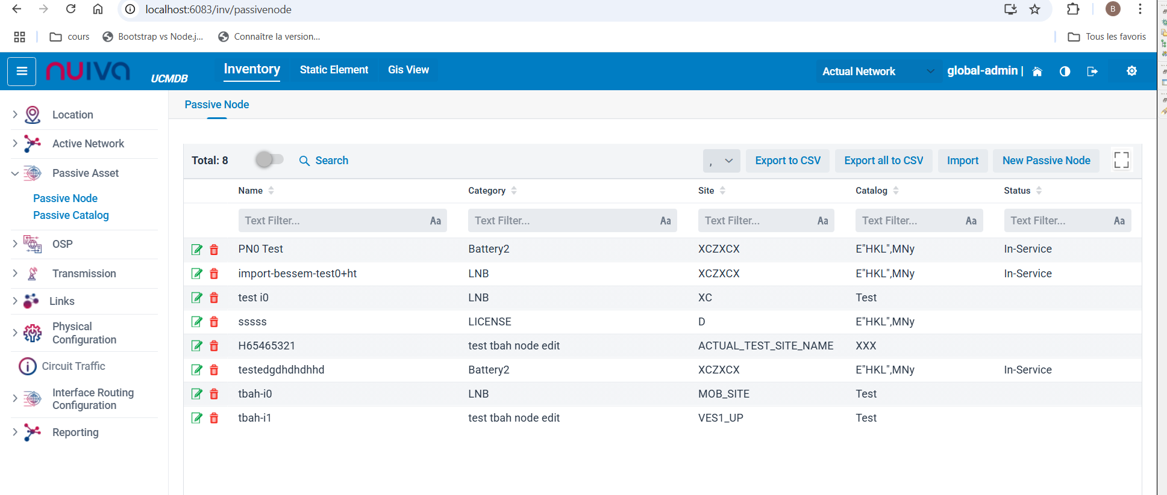Viewport: 1167px width, 495px height.
Task: Edit the tbah-i1 row using pencil icon
Action: [x=197, y=418]
